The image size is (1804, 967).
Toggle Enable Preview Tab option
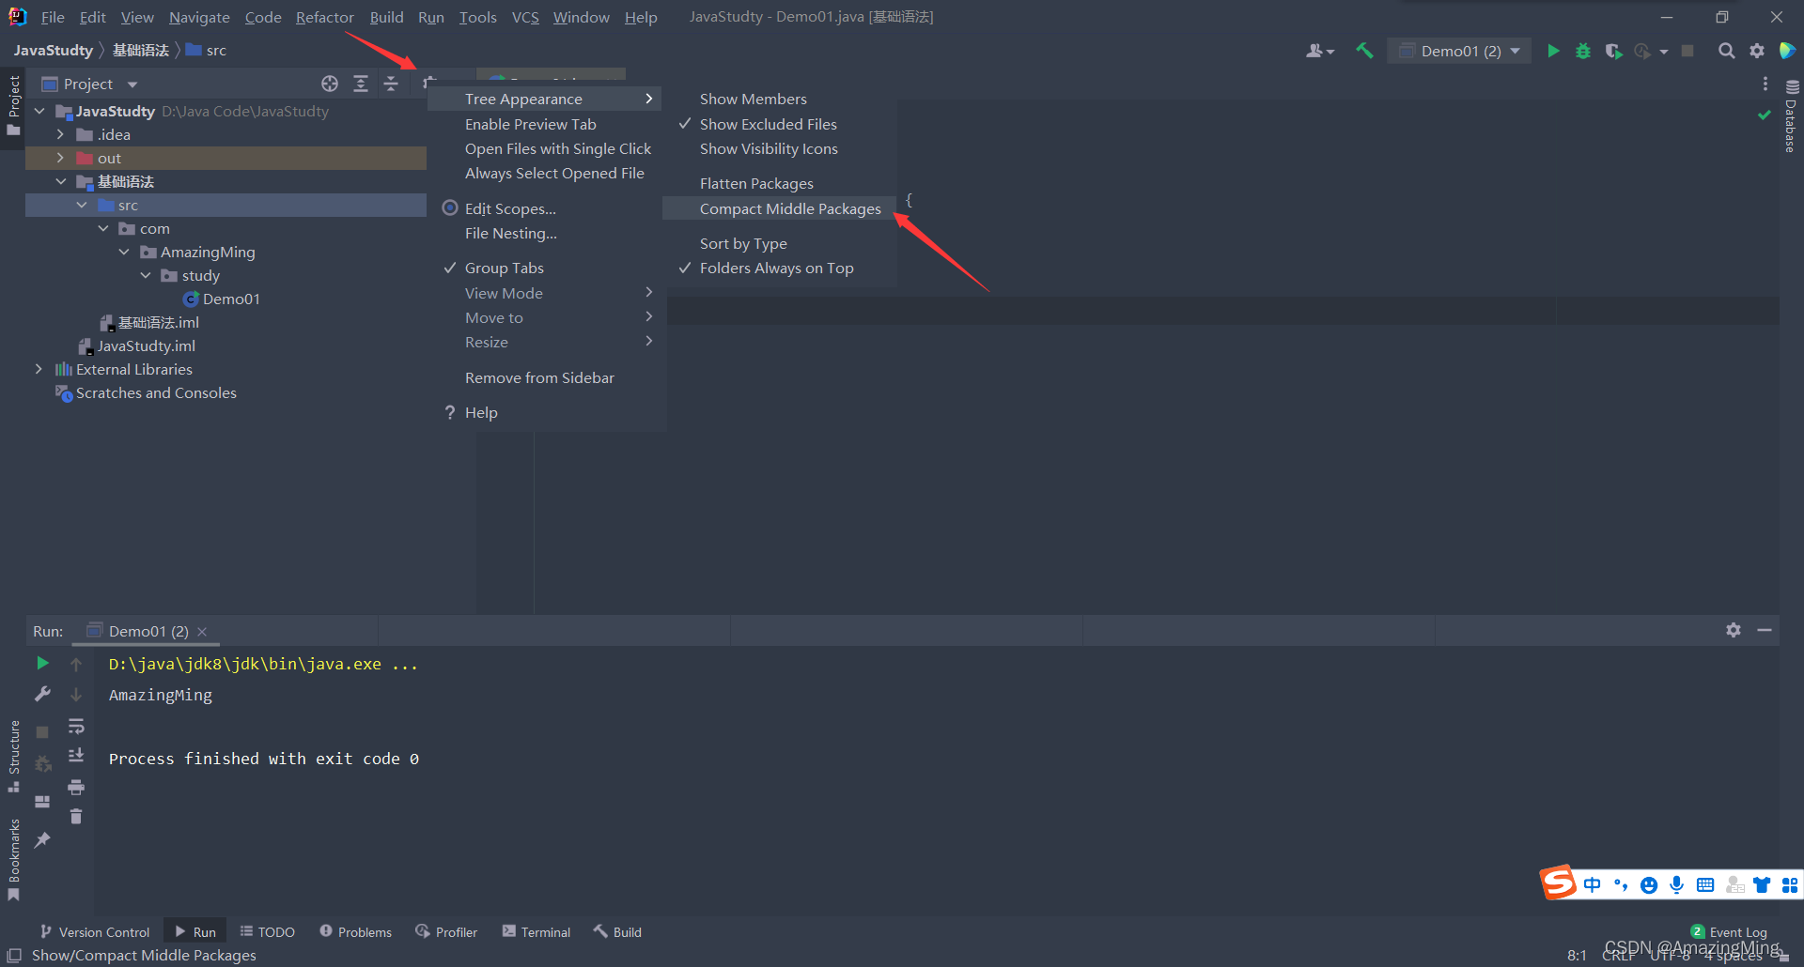tap(547, 124)
